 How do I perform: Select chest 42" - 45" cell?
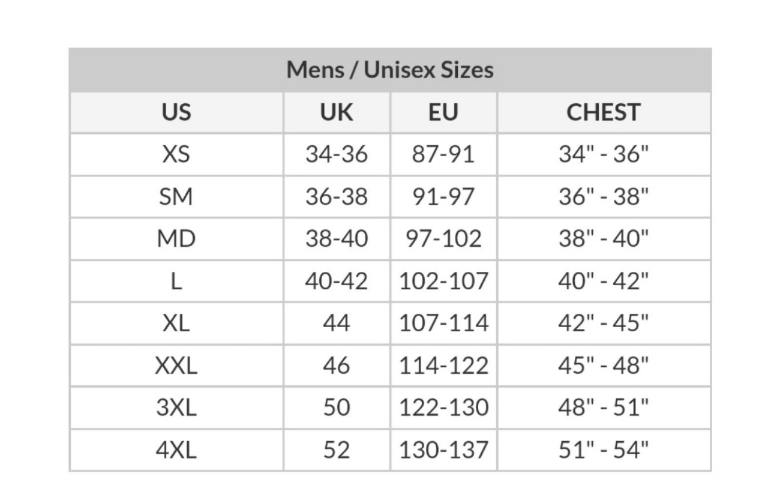(x=604, y=323)
